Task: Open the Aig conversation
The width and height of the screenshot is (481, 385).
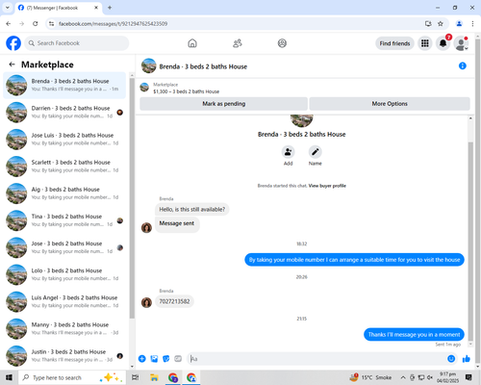Action: [x=64, y=193]
